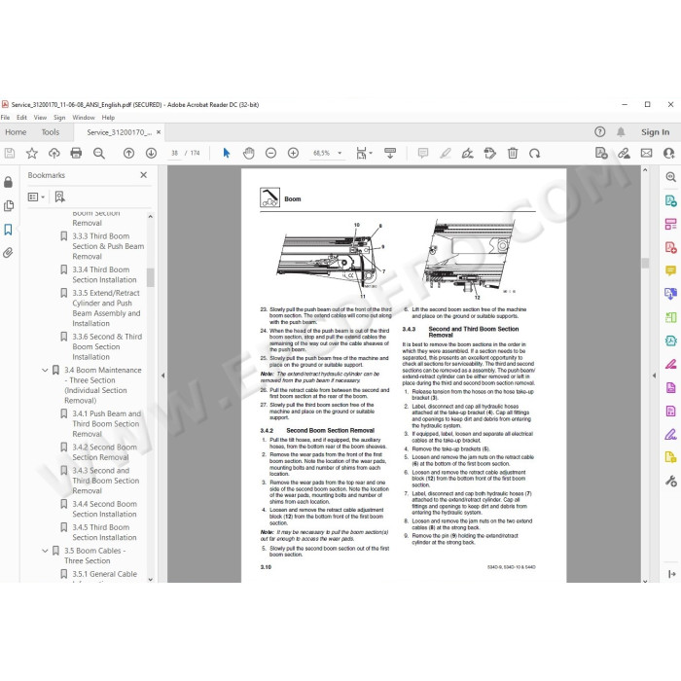681x681 pixels.
Task: Add a sticky note comment
Action: (423, 154)
